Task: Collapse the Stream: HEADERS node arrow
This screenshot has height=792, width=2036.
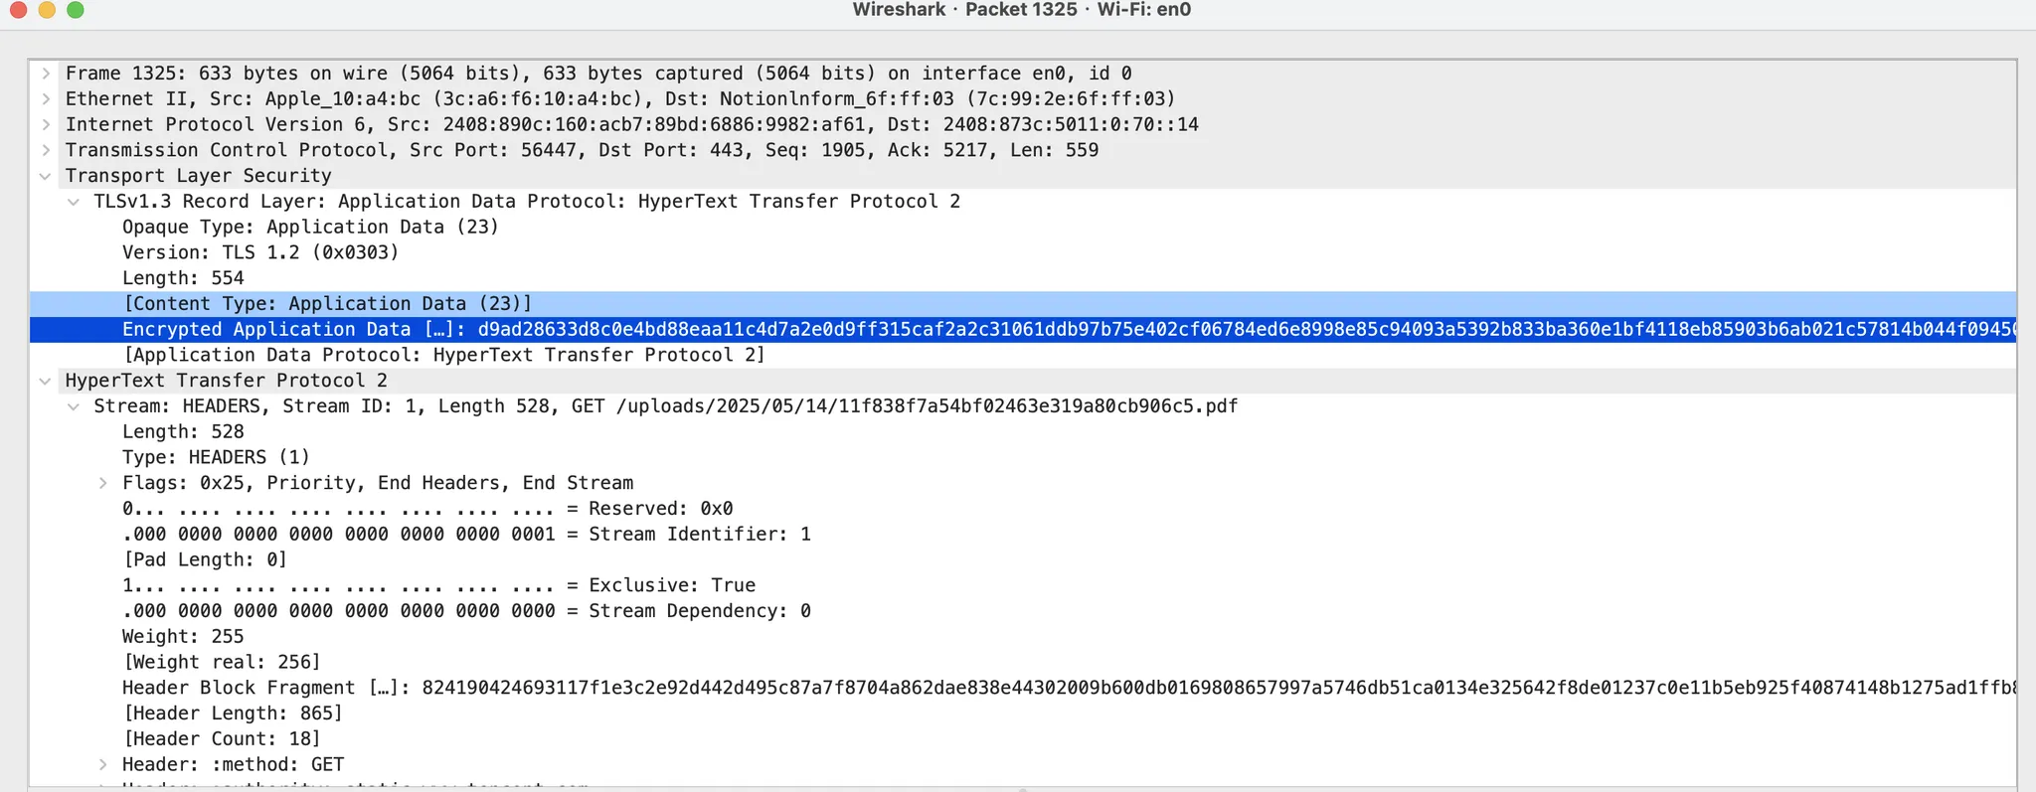Action: tap(74, 406)
